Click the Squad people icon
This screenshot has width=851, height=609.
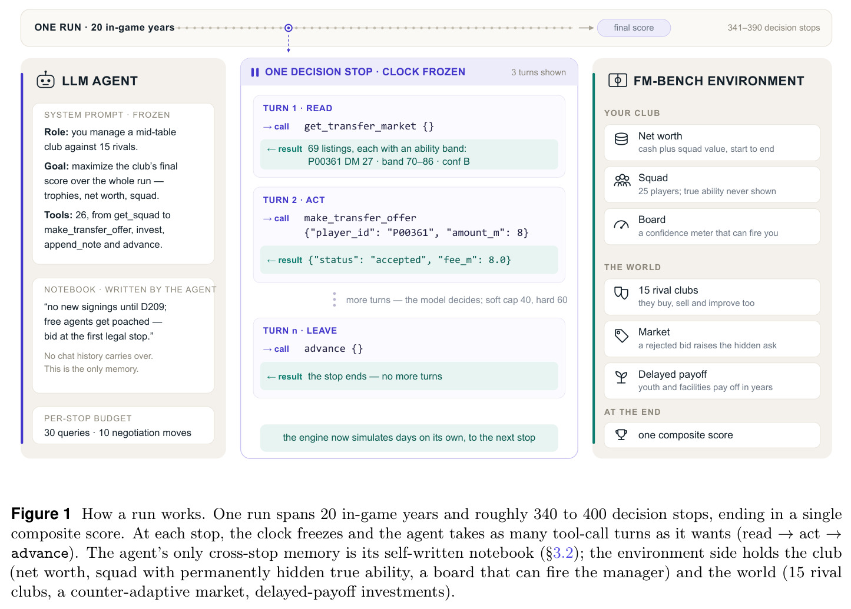point(622,181)
